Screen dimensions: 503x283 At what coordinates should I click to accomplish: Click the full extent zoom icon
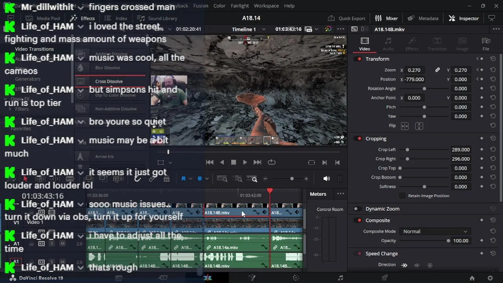[222, 179]
